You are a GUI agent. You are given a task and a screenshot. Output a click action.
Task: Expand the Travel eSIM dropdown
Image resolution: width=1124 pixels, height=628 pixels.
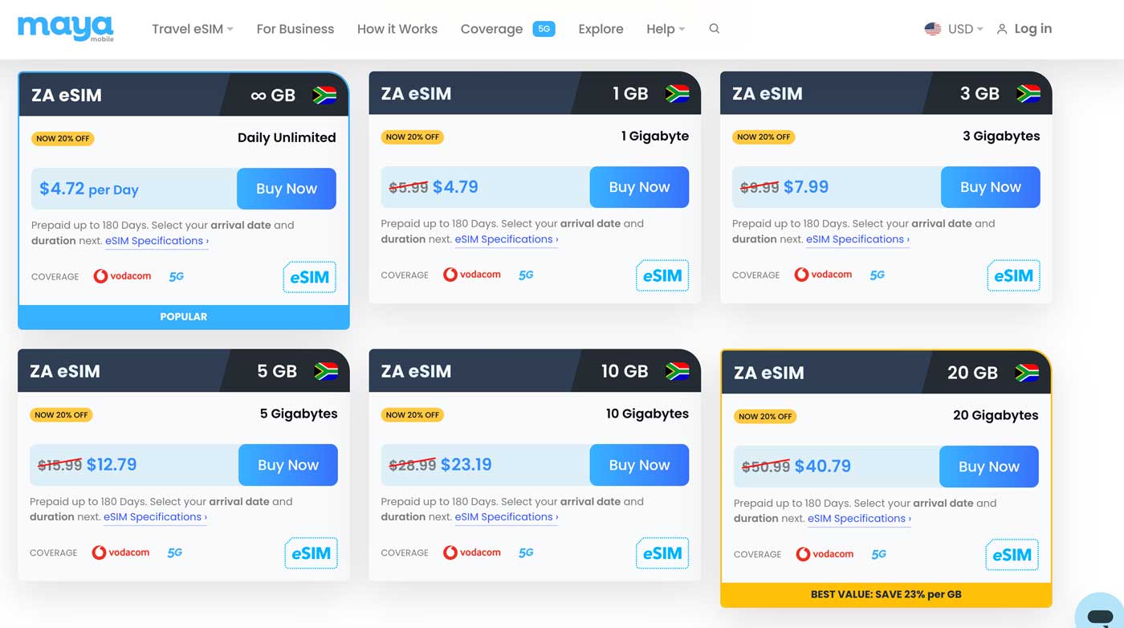[193, 29]
